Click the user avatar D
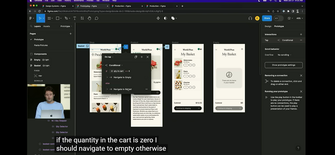This screenshot has height=155, width=335. click(257, 18)
